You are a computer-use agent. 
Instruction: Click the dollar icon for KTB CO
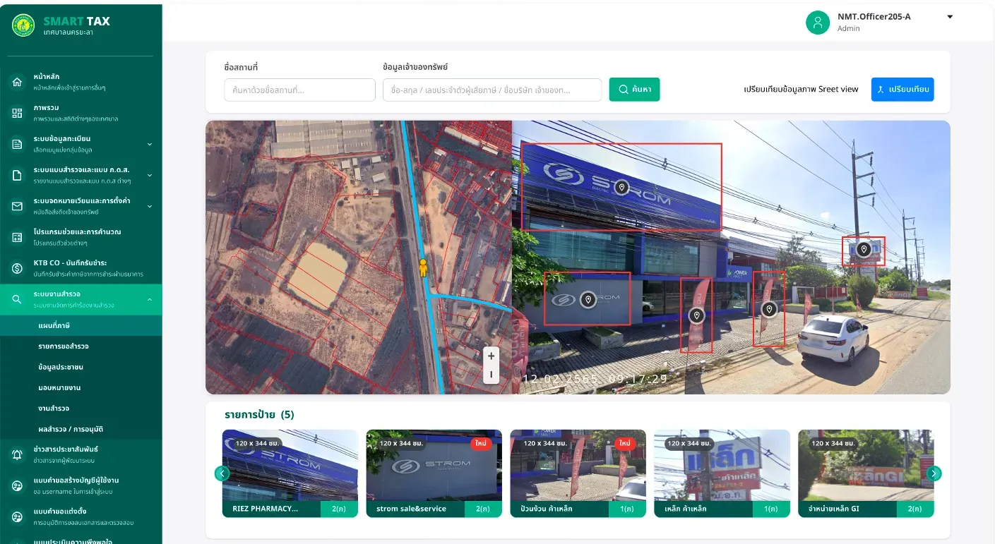tap(18, 268)
